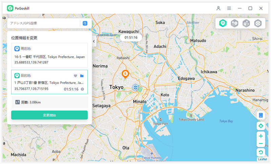Click the Tokyo Port anchor icon

(160, 119)
